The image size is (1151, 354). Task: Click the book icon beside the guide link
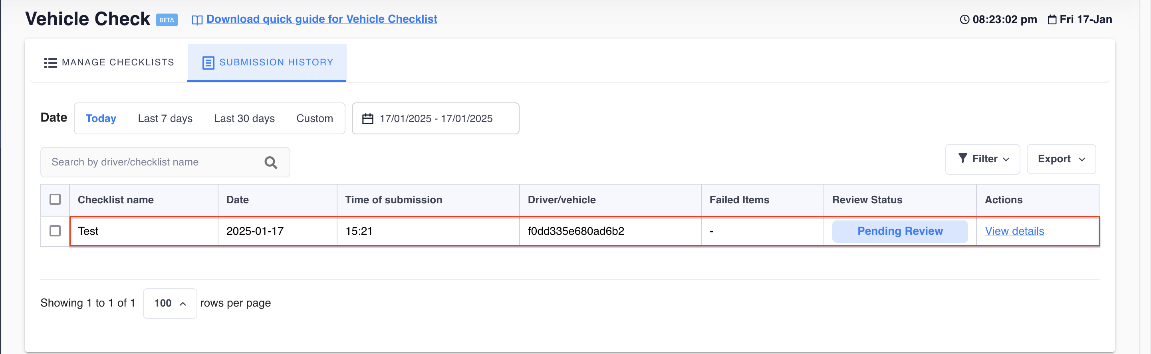[x=197, y=20]
